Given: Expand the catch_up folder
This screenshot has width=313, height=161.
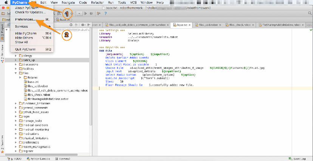Looking at the screenshot, I should (16, 60).
